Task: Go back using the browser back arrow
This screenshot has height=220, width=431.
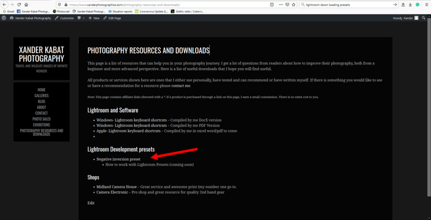Action: tap(4, 5)
